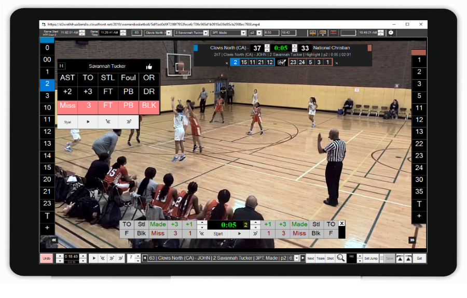467x298 pixels.
Task: Select team T in left roster column
Action: 47,216
